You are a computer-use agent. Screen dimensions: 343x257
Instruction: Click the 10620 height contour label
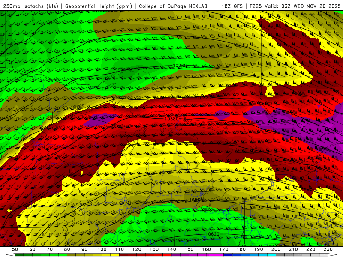click(x=212, y=234)
